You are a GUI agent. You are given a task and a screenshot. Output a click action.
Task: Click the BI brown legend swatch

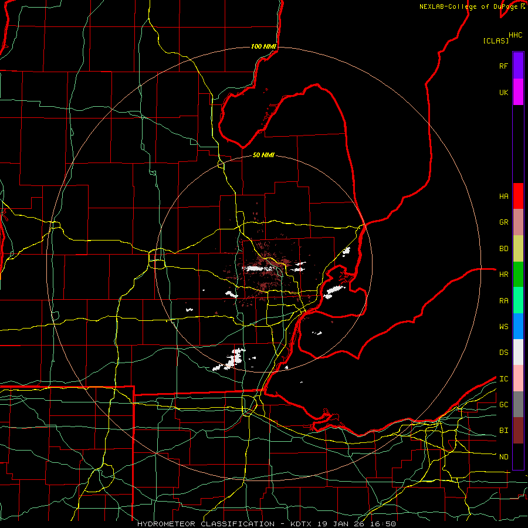pyautogui.click(x=518, y=431)
